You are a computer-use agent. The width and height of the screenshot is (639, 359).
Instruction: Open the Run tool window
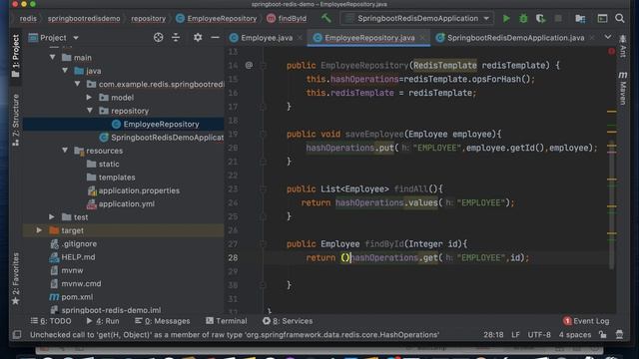103,321
